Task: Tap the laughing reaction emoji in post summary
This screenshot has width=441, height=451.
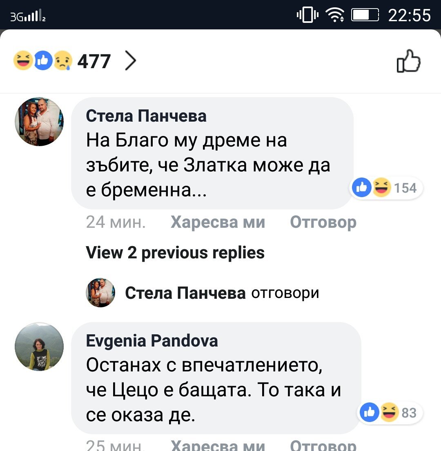Action: point(23,61)
